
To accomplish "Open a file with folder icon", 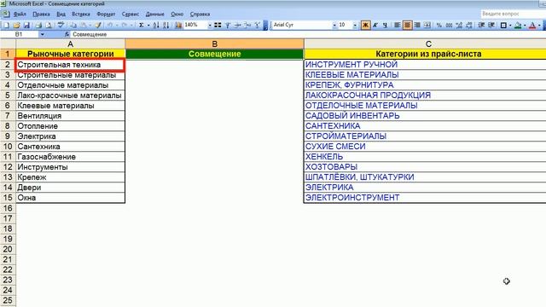I will pos(16,25).
